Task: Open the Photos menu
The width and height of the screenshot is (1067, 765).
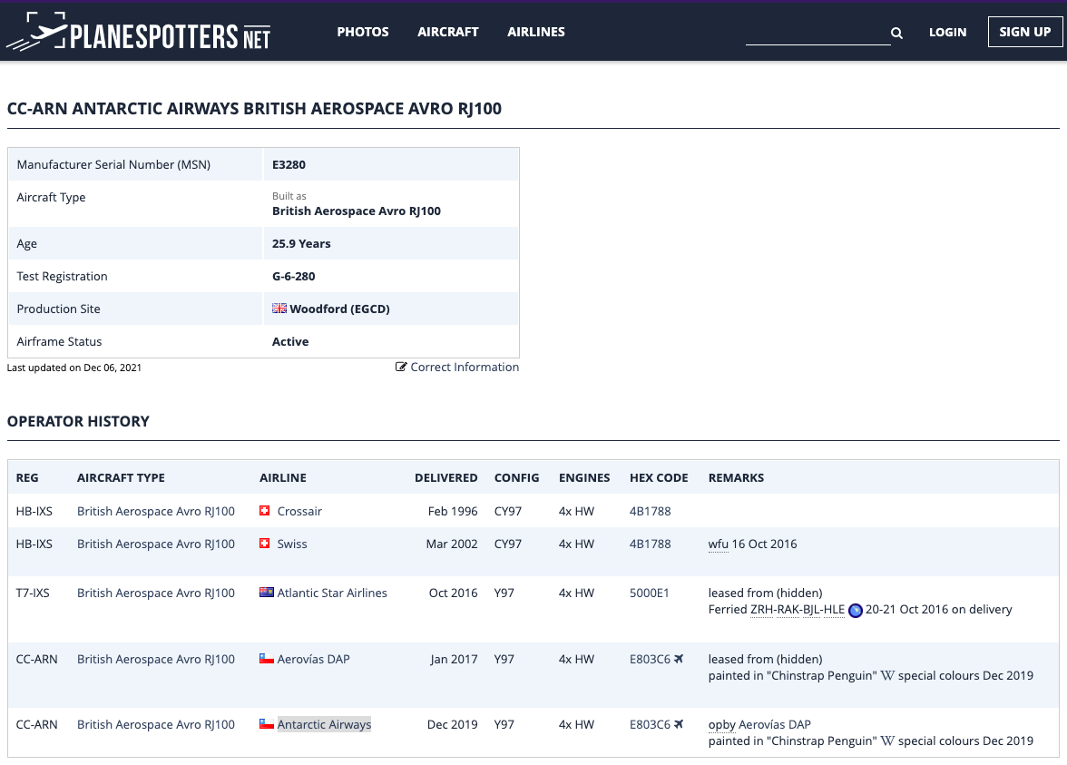Action: point(363,32)
